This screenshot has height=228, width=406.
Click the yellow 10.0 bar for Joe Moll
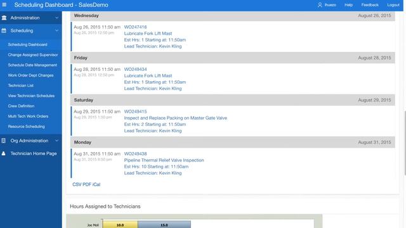pyautogui.click(x=120, y=225)
